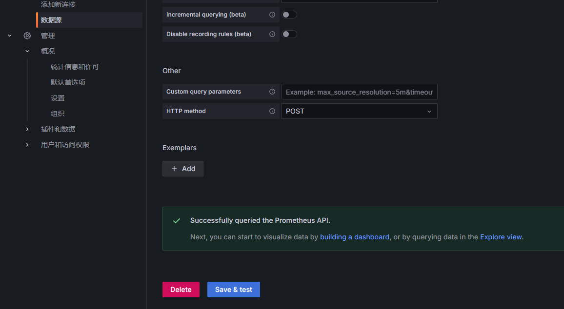Click the gear icon next to 管理
564x309 pixels.
(27, 36)
